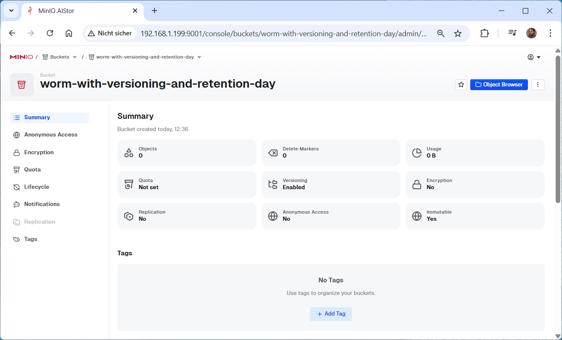Expand the worm-with-versioning bucket breadcrumb dropdown

tap(199, 57)
